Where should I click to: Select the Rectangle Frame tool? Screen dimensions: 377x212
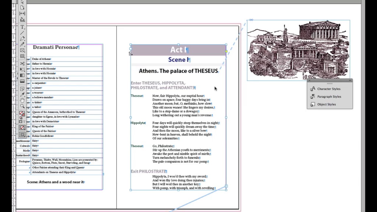22,50
